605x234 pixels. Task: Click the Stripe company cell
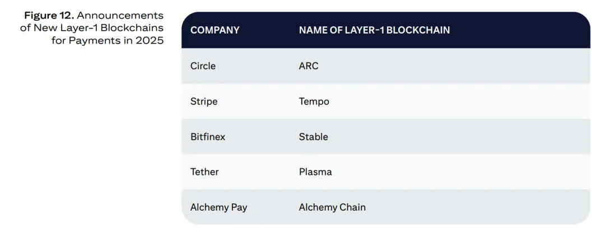click(204, 102)
